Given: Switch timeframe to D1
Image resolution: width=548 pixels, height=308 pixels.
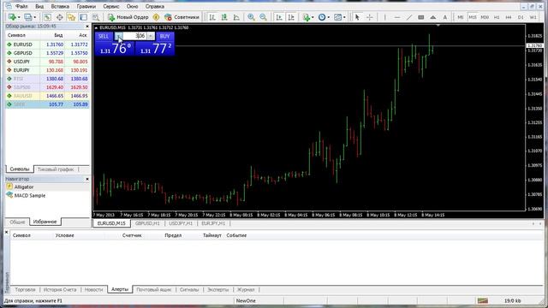Looking at the screenshot, I should [x=521, y=17].
